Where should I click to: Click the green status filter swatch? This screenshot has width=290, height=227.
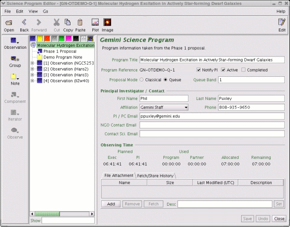click(x=61, y=39)
